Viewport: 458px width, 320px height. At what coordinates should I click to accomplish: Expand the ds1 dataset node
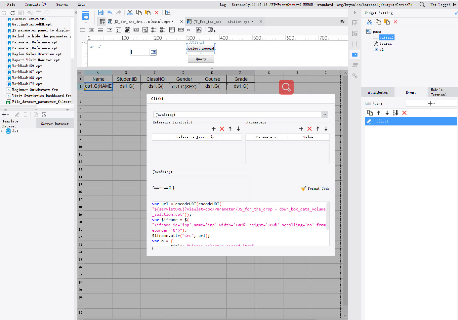click(x=2, y=131)
